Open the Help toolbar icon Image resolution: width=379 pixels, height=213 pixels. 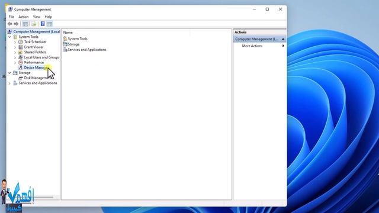click(43, 24)
